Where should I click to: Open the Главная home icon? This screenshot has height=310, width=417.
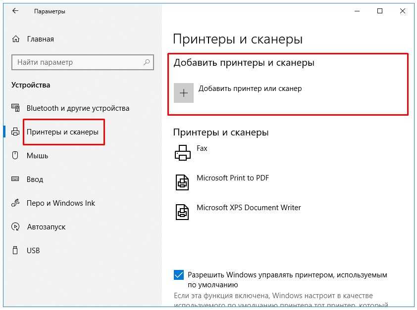[x=16, y=39]
